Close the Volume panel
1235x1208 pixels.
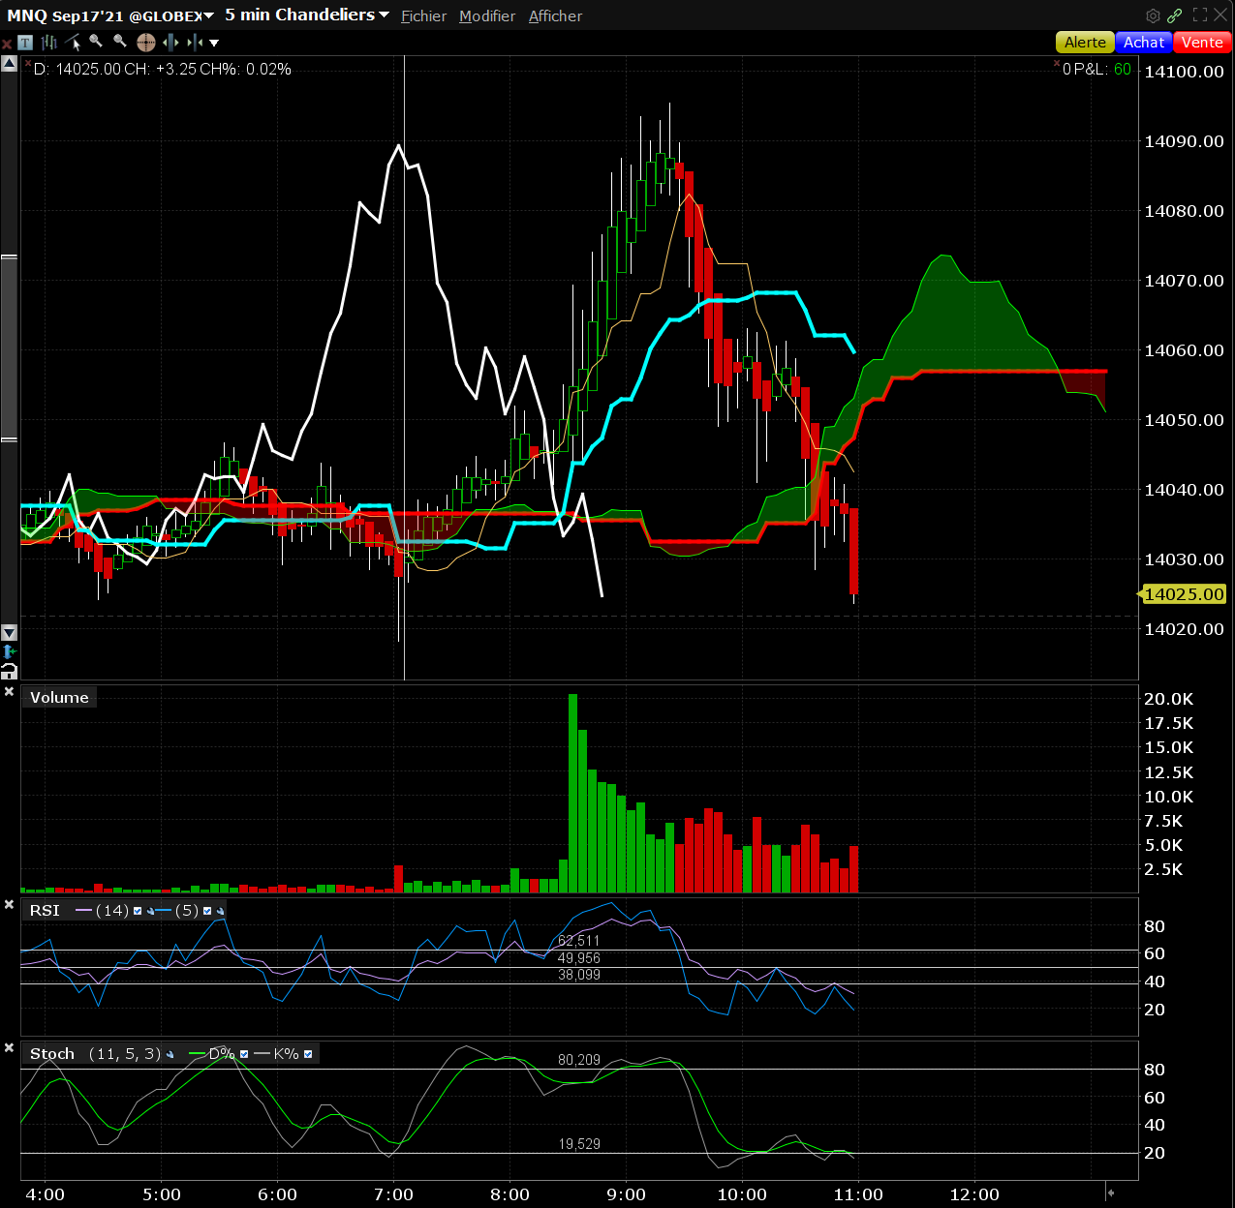tap(9, 692)
